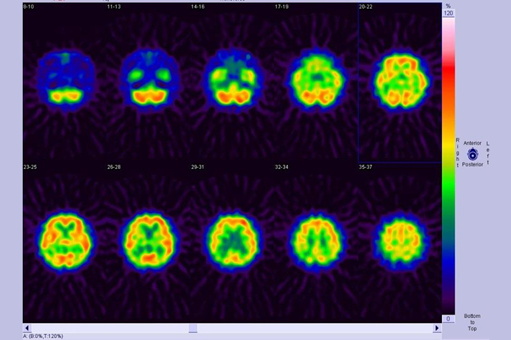511x340 pixels.
Task: Select brain slice 14-16
Action: tap(233, 80)
